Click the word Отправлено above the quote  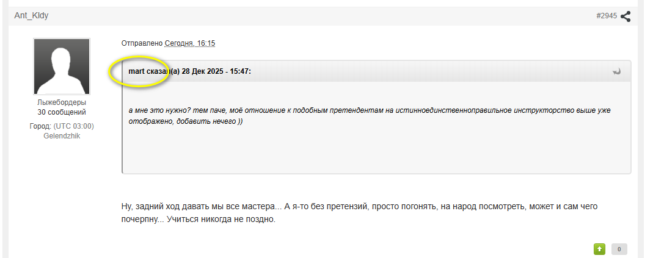142,43
